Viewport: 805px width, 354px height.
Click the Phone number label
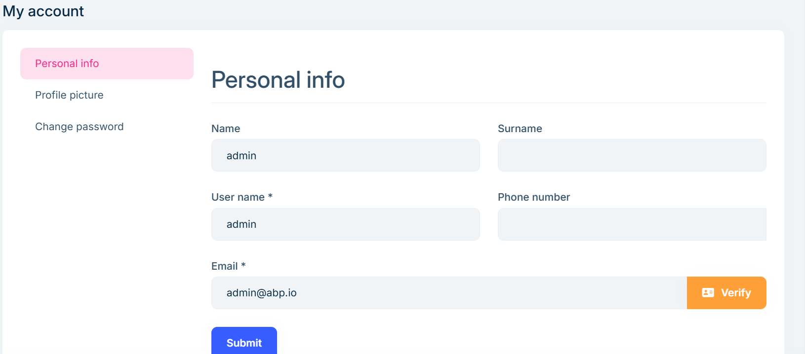[x=533, y=197]
